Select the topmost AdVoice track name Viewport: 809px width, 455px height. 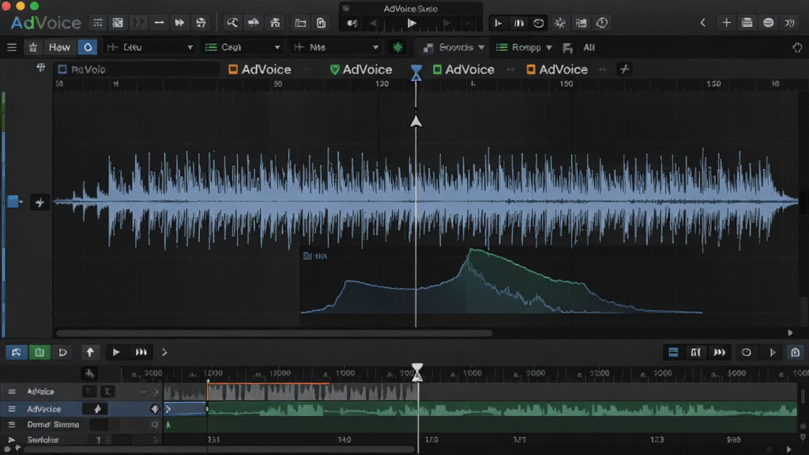click(x=40, y=392)
